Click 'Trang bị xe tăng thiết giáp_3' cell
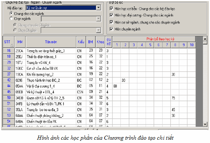Image resolution: width=210 pixels, height=143 pixels. click(x=51, y=51)
